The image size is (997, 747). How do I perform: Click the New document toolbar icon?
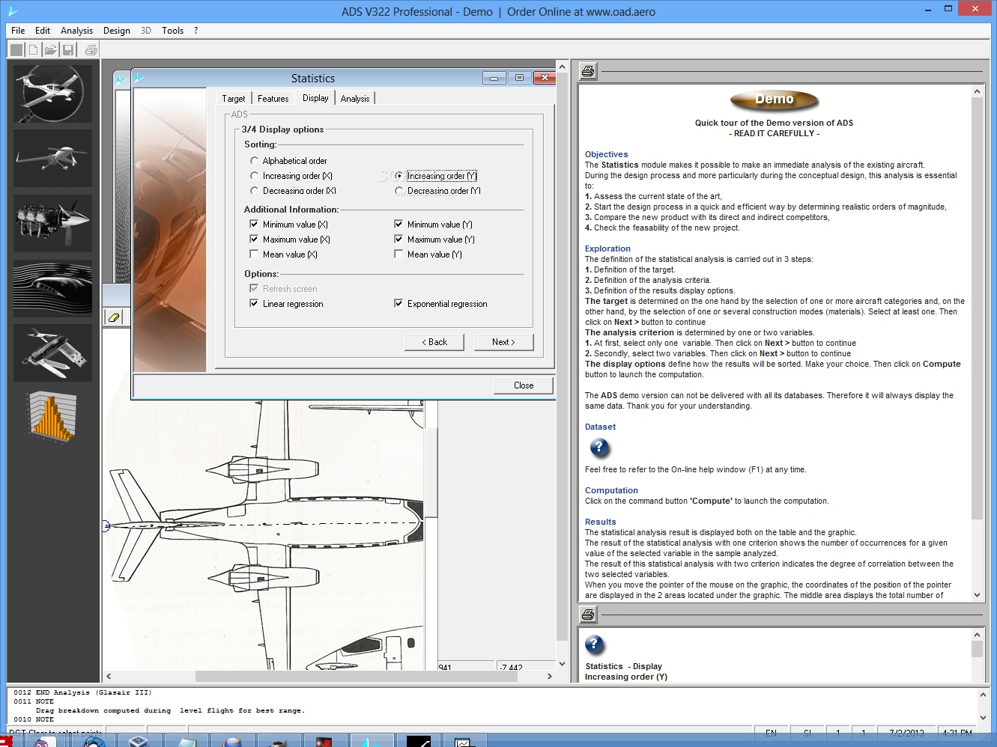tap(33, 50)
